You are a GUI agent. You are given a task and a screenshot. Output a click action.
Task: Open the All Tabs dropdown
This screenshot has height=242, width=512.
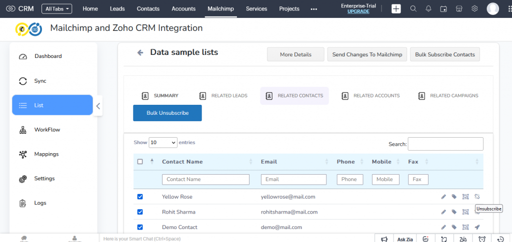(x=57, y=9)
